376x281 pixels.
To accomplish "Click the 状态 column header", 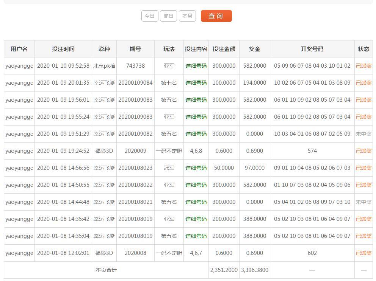I will click(363, 49).
